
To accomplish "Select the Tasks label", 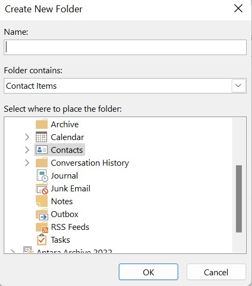I will tap(60, 240).
